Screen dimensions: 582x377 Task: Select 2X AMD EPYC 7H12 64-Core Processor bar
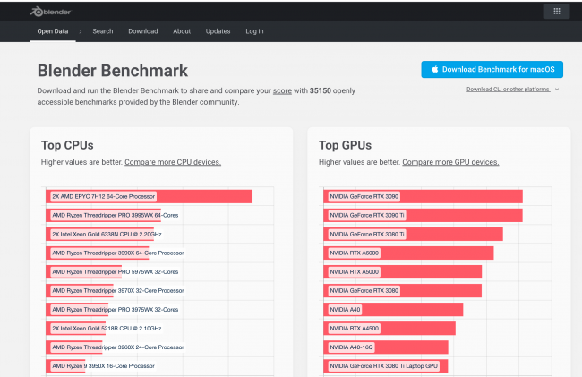tap(150, 196)
